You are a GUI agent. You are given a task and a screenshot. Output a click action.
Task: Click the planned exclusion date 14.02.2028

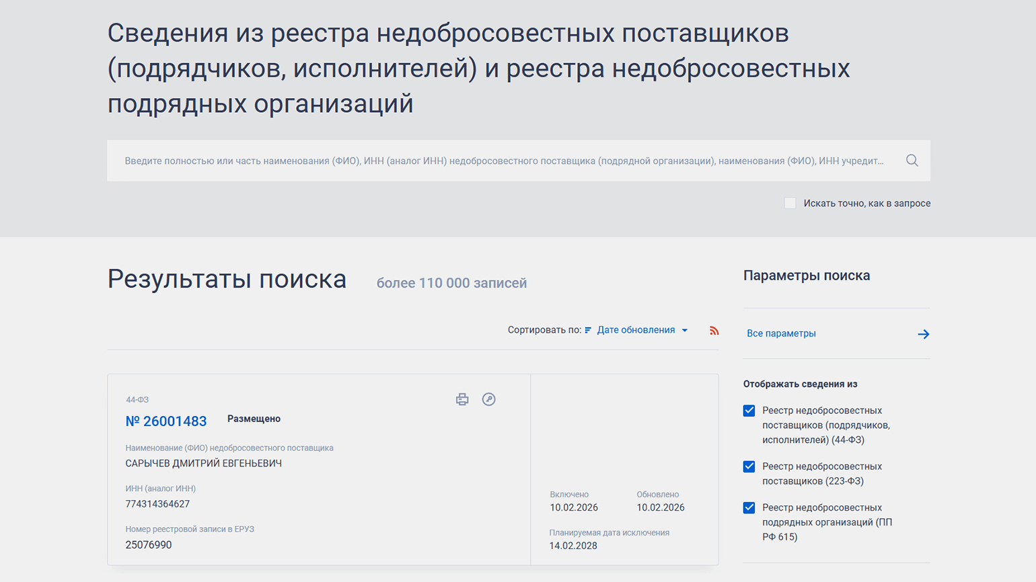pos(573,546)
